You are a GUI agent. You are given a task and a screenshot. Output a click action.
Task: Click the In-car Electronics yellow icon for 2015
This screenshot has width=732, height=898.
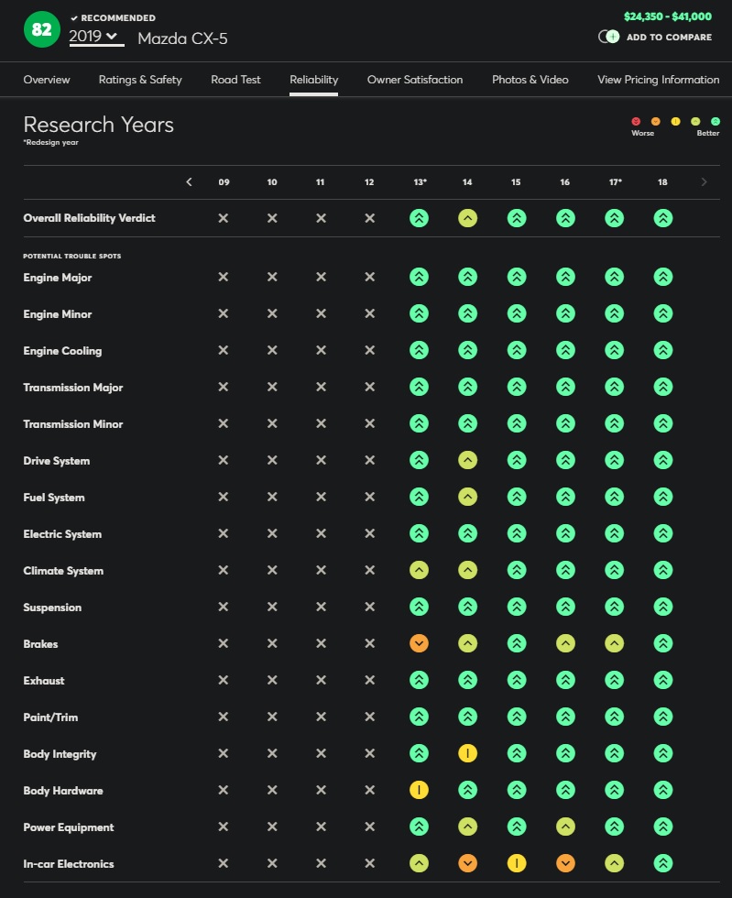[x=516, y=863]
